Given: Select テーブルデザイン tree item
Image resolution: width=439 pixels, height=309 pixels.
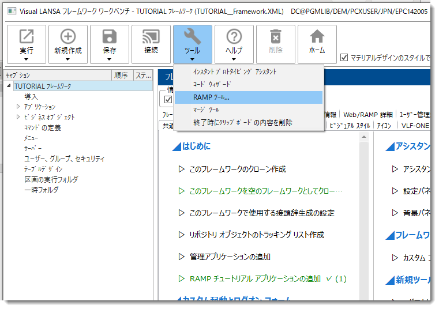Looking at the screenshot, I should 43,169.
